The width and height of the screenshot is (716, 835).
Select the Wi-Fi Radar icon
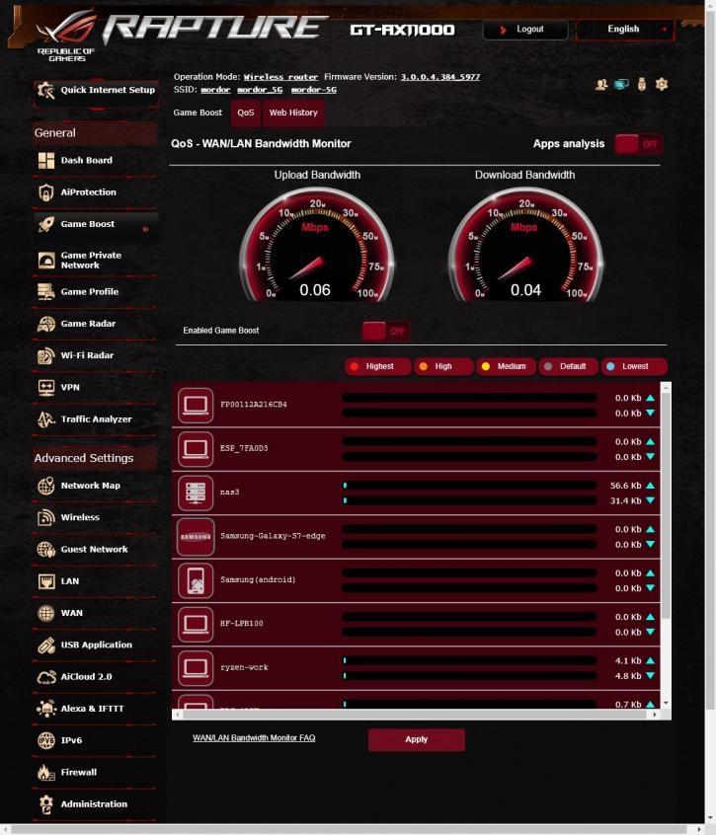[46, 355]
